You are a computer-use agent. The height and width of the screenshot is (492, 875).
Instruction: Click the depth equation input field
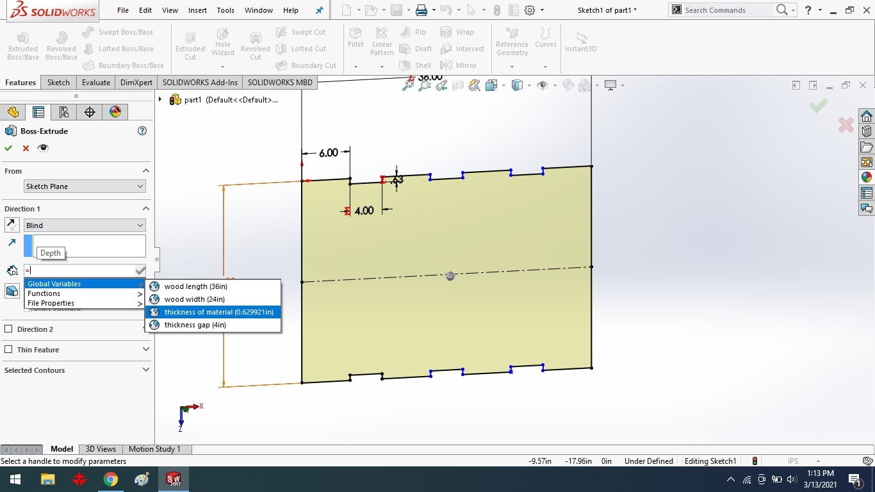[x=79, y=270]
